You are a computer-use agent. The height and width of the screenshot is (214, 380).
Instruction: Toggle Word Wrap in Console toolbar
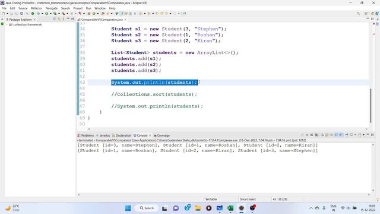(x=331, y=135)
